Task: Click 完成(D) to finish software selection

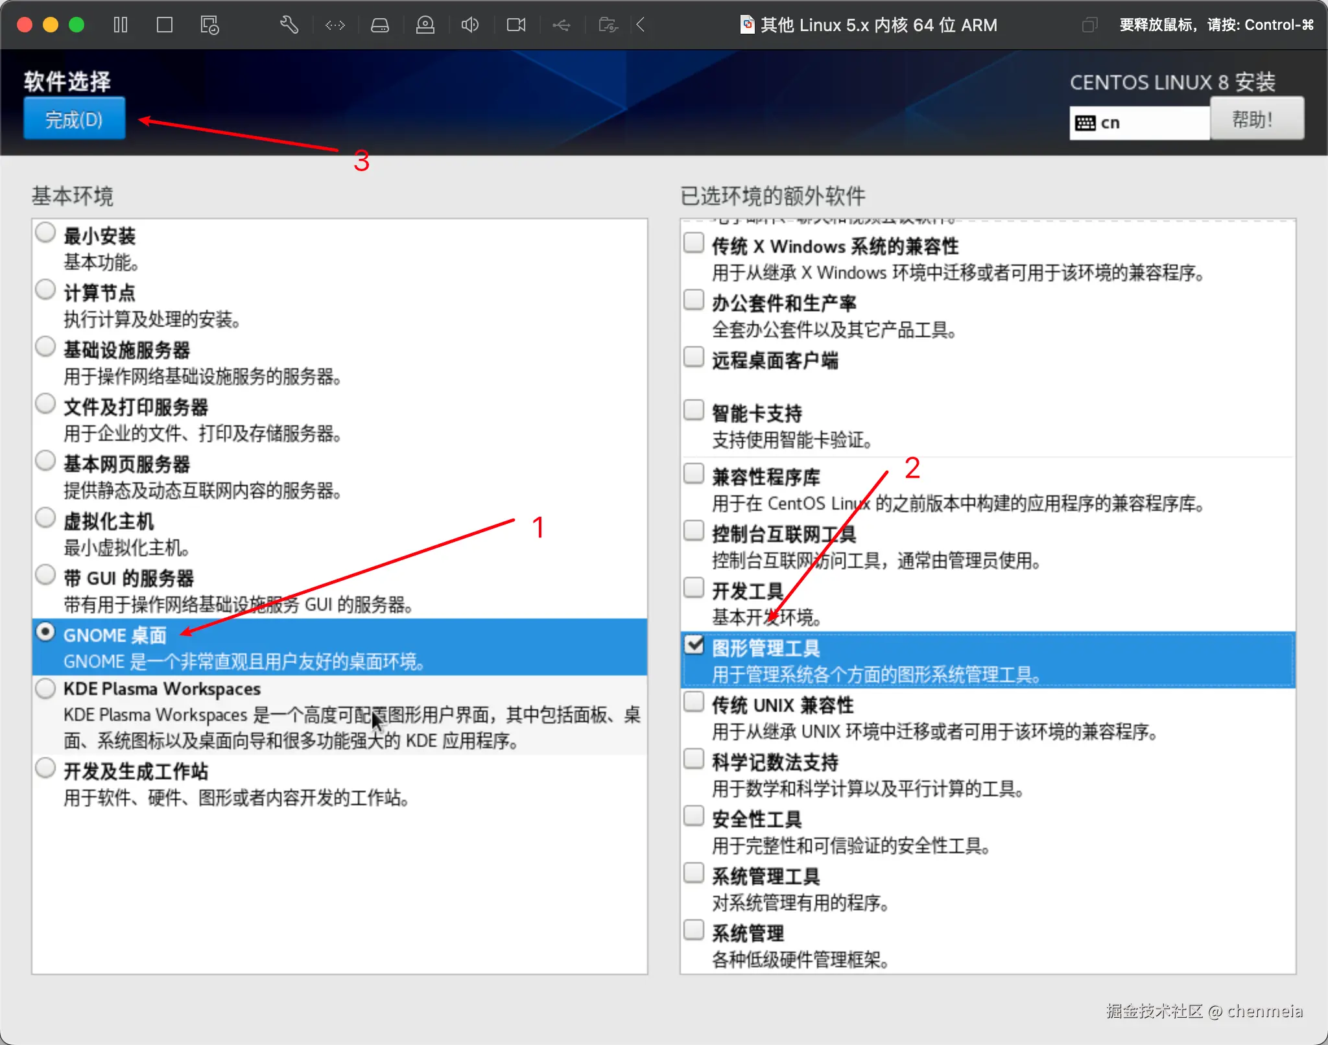Action: [74, 118]
